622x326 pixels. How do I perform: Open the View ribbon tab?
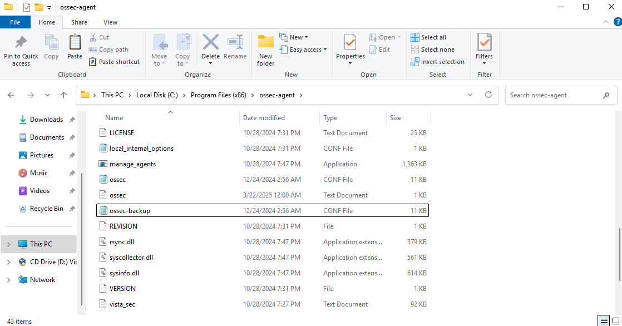(x=110, y=22)
